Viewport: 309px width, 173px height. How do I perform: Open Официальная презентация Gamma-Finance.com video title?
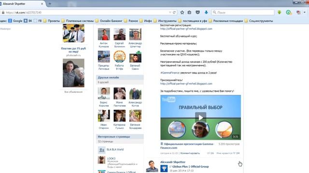[187, 146]
